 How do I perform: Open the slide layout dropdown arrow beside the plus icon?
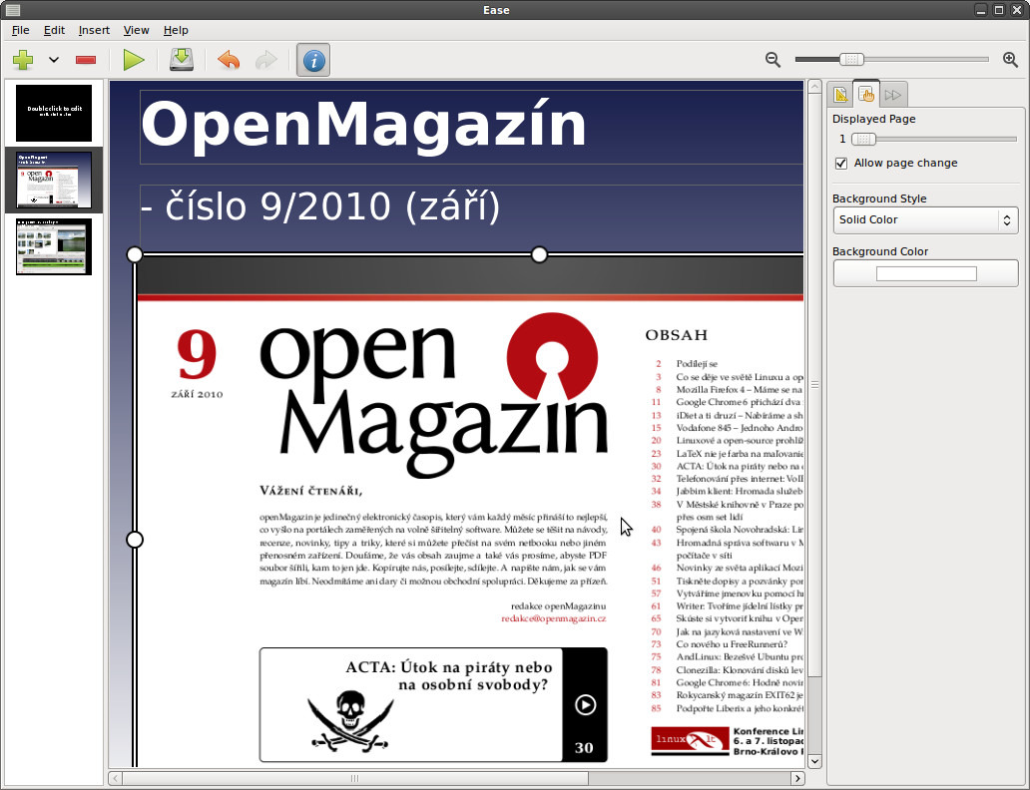tap(54, 60)
